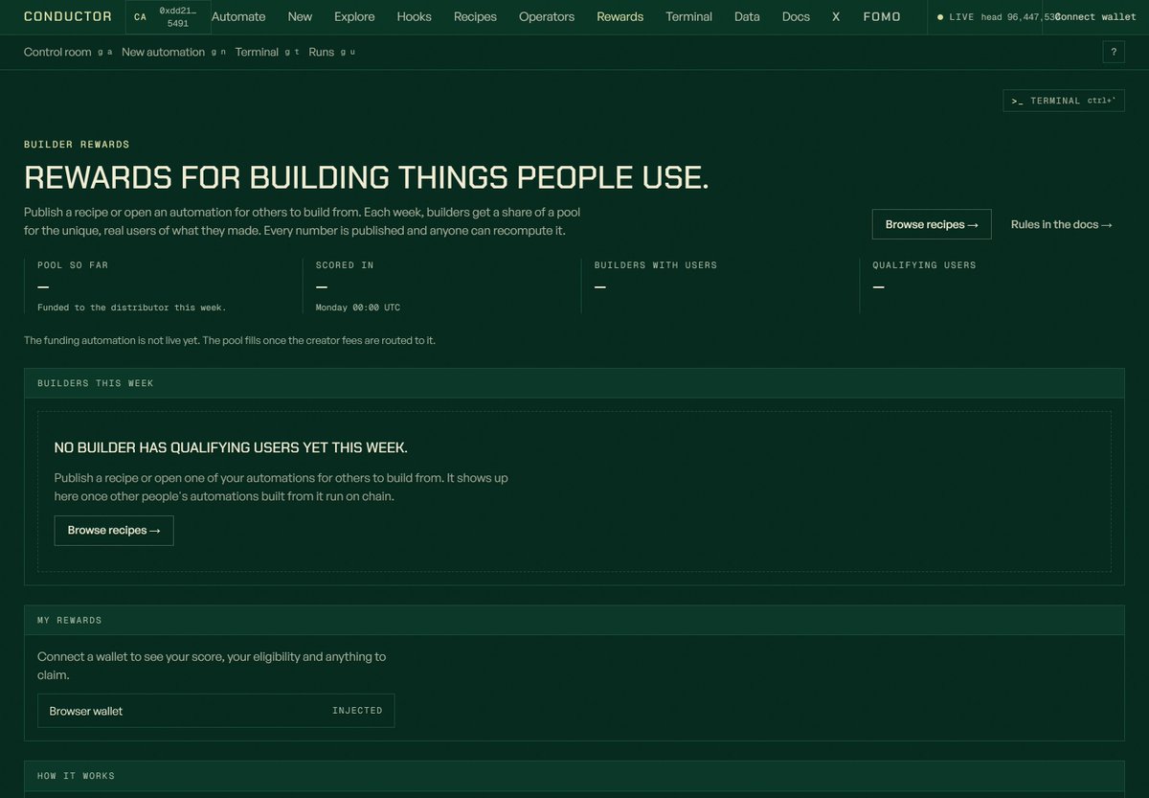The height and width of the screenshot is (798, 1149).
Task: Click Browse recipes beside Rules in the docs
Action: coord(932,224)
